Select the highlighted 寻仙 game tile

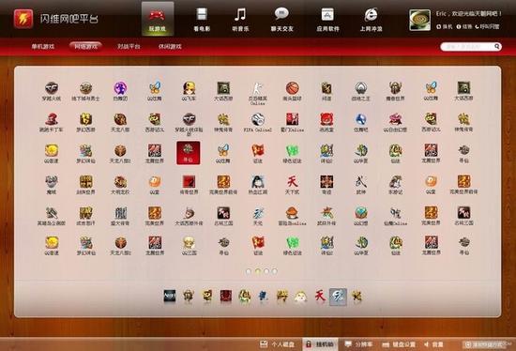point(189,153)
